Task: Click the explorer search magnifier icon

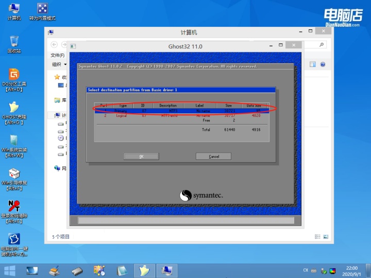Action: click(x=322, y=44)
